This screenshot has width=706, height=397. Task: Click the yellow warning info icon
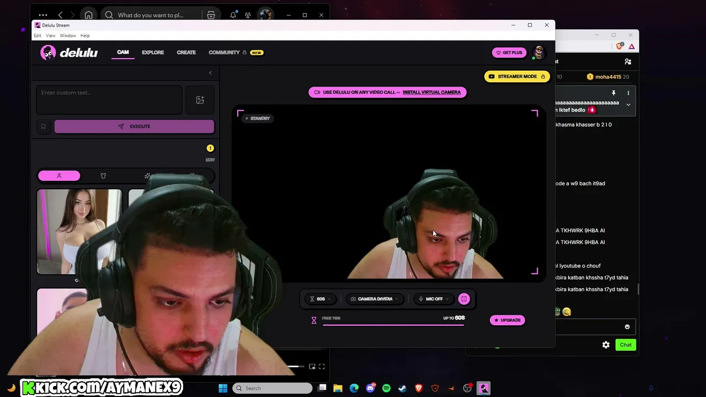pyautogui.click(x=210, y=148)
